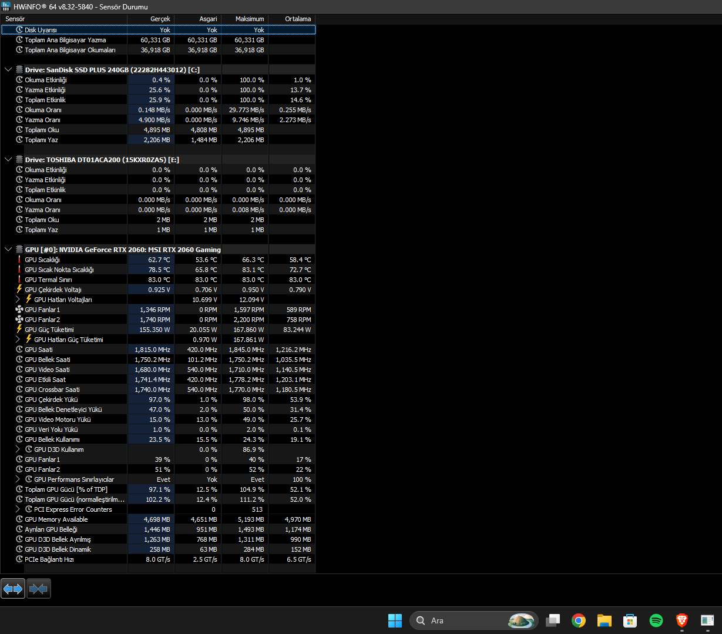This screenshot has height=634, width=722.
Task: Click the TOSHIBA DT01ACA200 drive chip icon
Action: pos(19,160)
